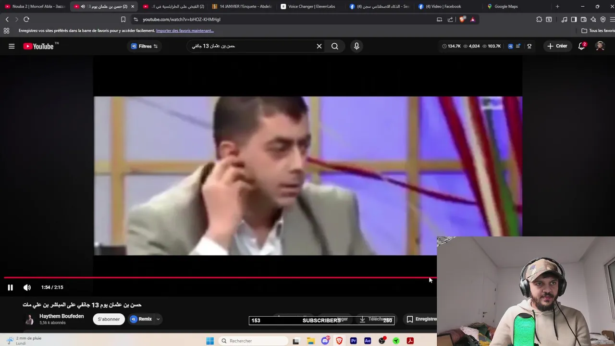
Task: Click the youtube.com address bar URL
Action: (x=182, y=19)
